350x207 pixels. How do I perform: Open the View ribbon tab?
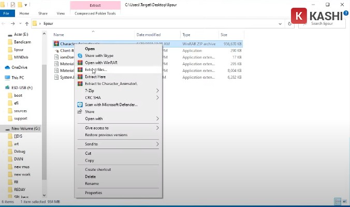point(61,13)
